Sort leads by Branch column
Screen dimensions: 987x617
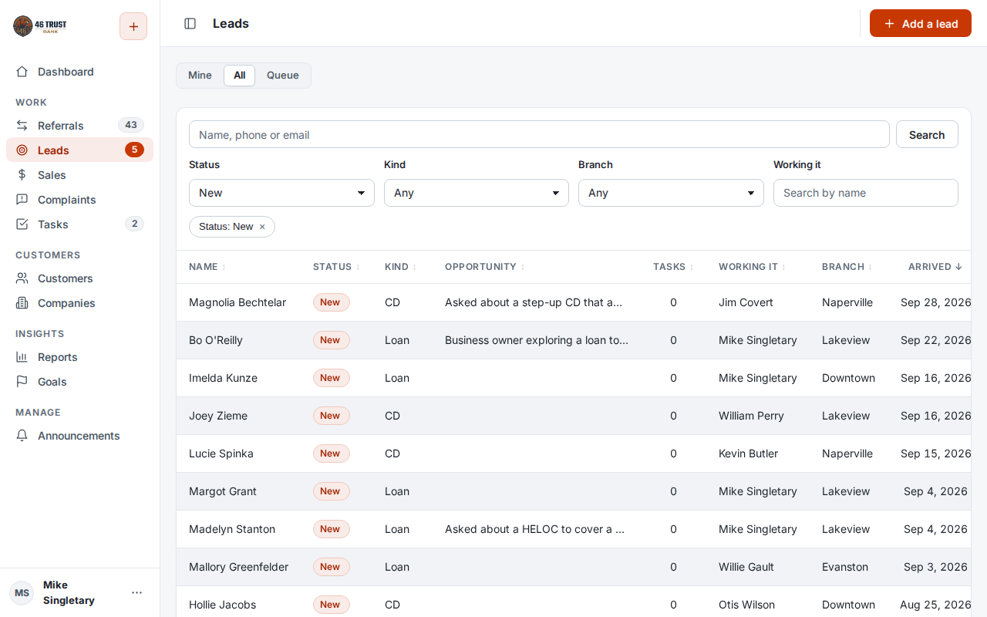(x=847, y=267)
